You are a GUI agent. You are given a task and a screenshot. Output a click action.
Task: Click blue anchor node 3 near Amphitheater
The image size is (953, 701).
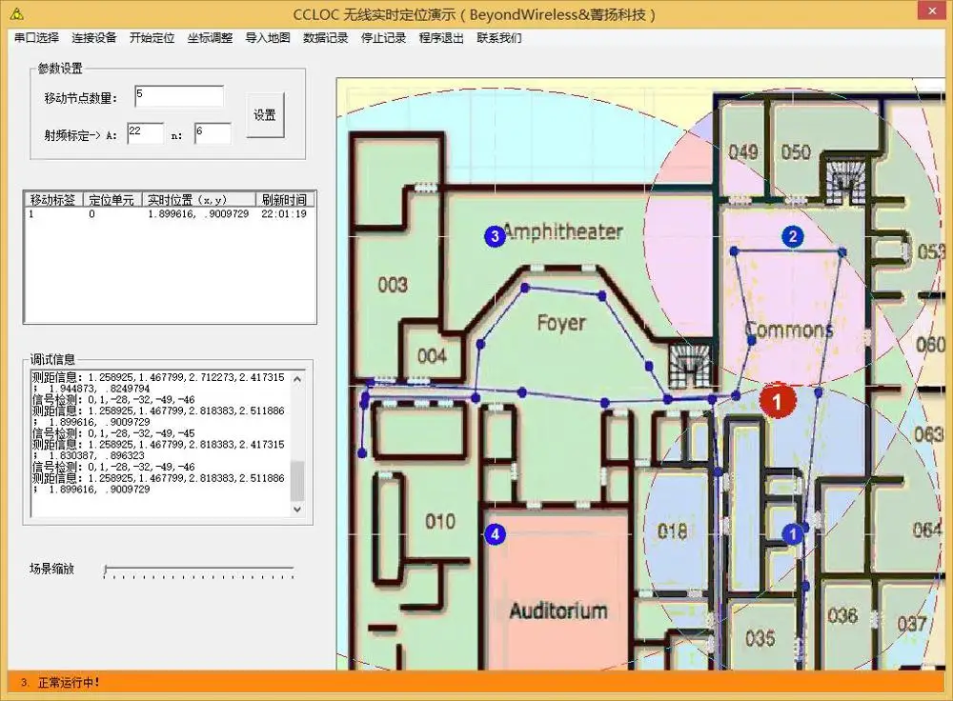coord(495,235)
